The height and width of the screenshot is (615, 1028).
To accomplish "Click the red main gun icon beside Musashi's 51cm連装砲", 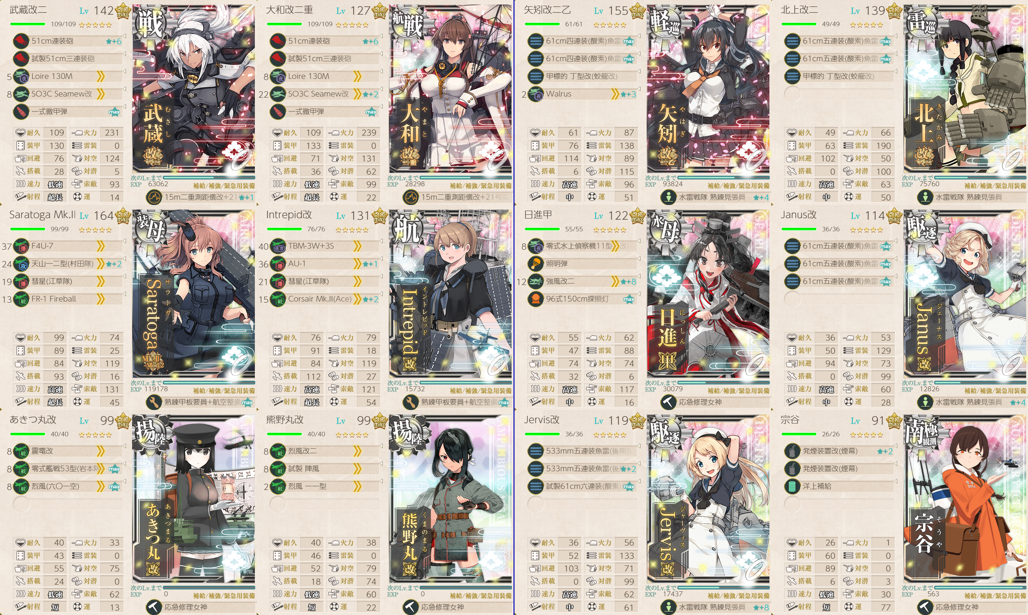I will point(21,41).
